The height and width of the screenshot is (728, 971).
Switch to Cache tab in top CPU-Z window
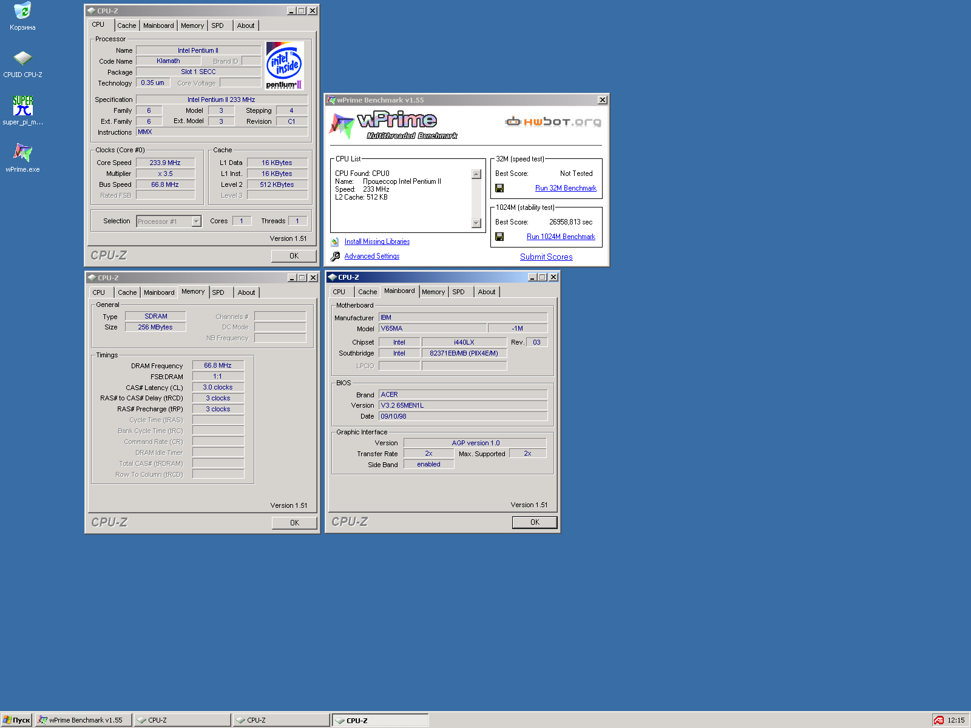pos(127,25)
